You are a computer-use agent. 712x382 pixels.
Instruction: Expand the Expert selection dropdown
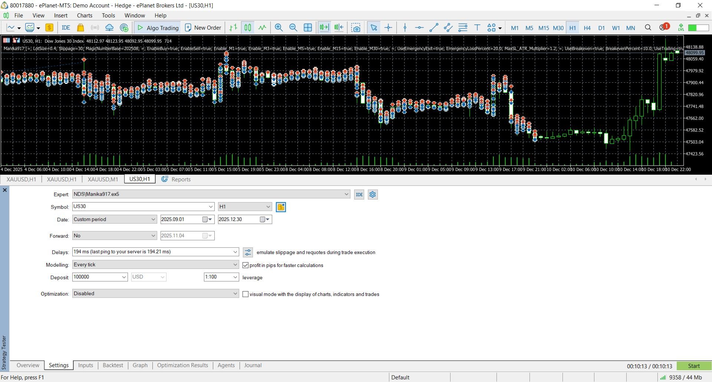[346, 194]
